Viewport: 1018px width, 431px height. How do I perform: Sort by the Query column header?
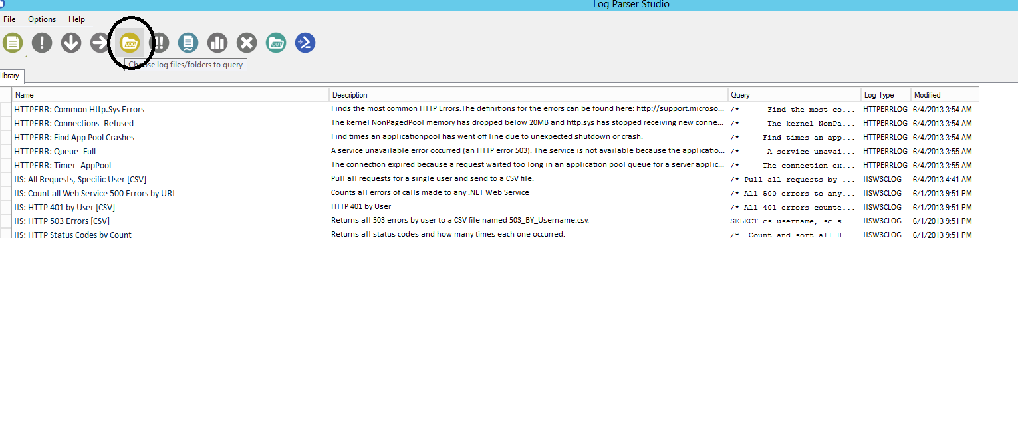click(795, 95)
